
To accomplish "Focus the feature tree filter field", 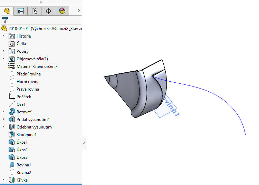I will tap(41, 20).
